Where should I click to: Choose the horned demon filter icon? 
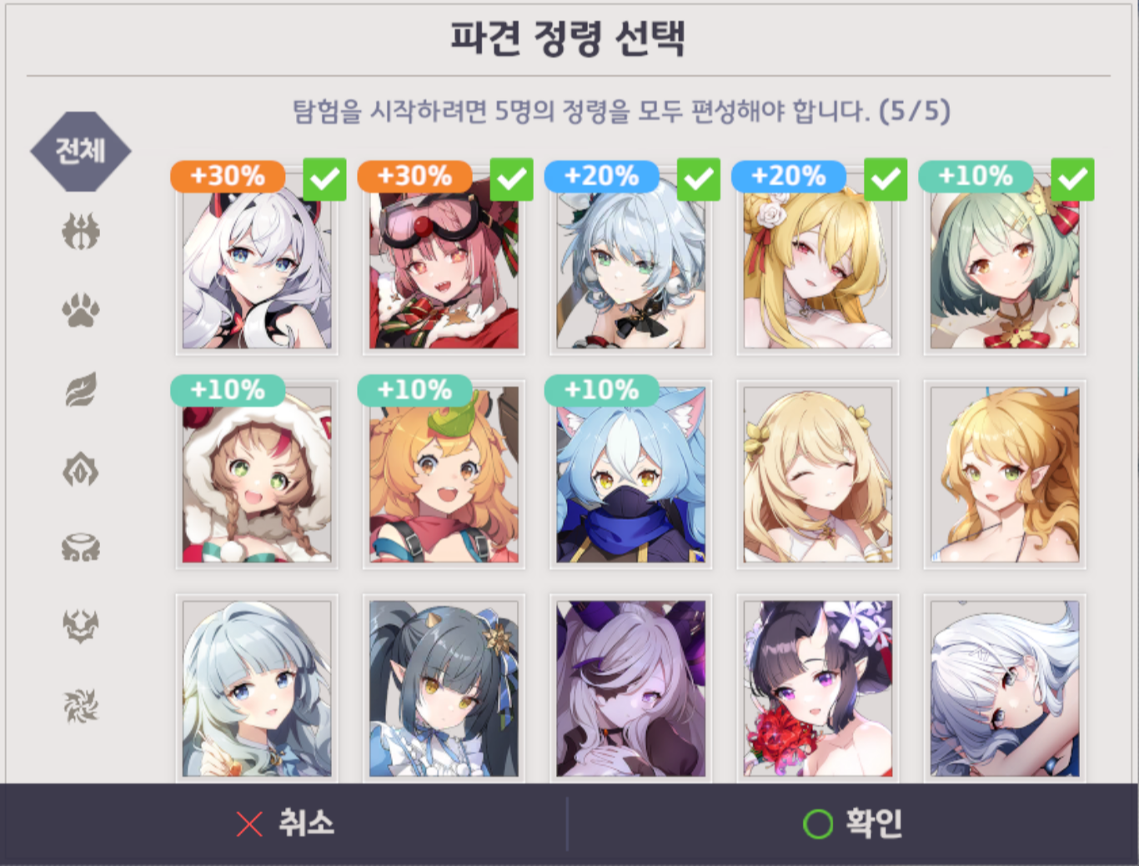[81, 626]
